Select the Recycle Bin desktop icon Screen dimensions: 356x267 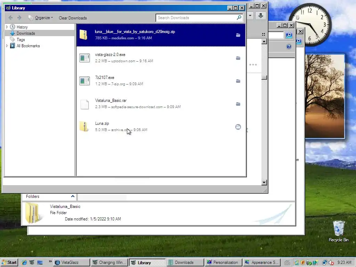tap(338, 231)
